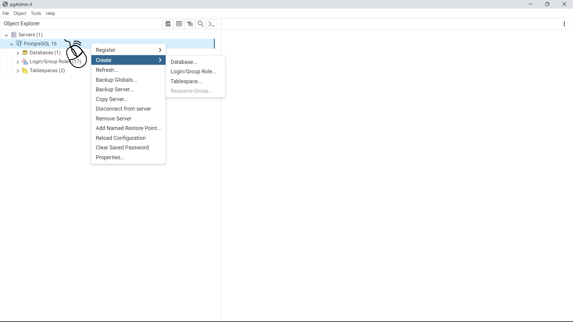Collapse the PostgreSQL 16 node
The height and width of the screenshot is (322, 573).
click(x=12, y=44)
